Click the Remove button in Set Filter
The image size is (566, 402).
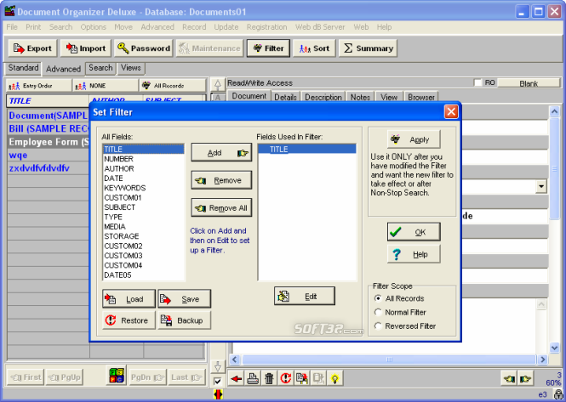tap(221, 180)
